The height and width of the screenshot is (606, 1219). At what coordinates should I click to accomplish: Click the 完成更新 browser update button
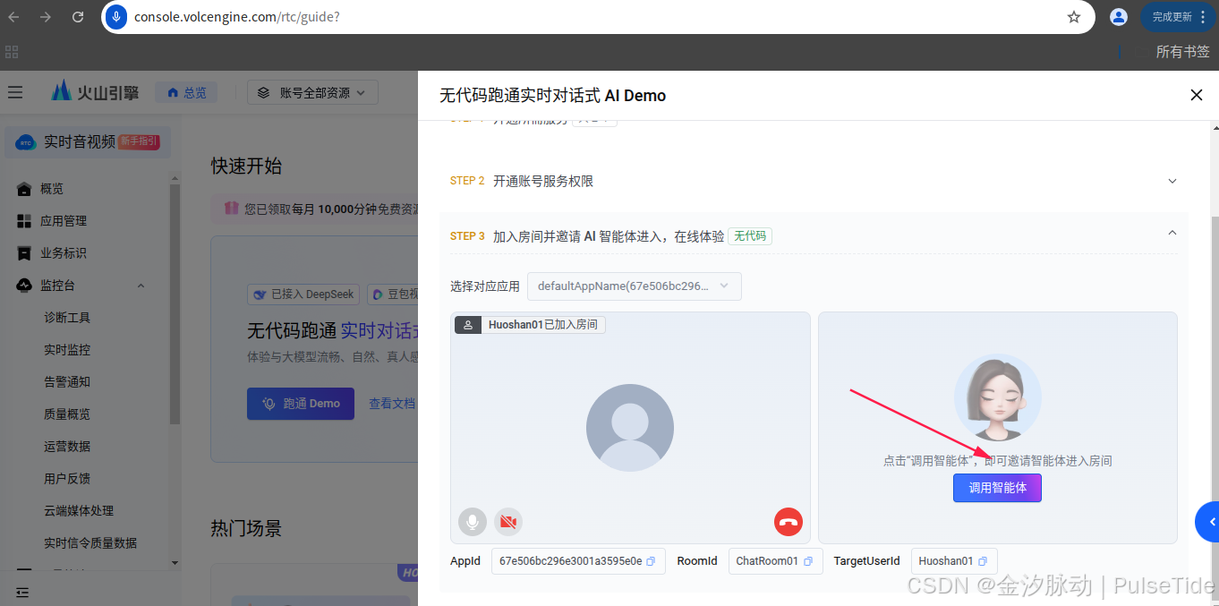tap(1178, 17)
